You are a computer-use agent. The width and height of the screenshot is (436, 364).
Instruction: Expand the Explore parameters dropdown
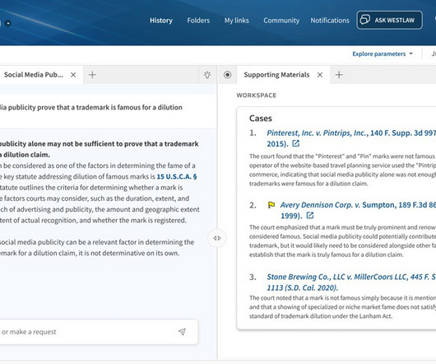pos(383,54)
